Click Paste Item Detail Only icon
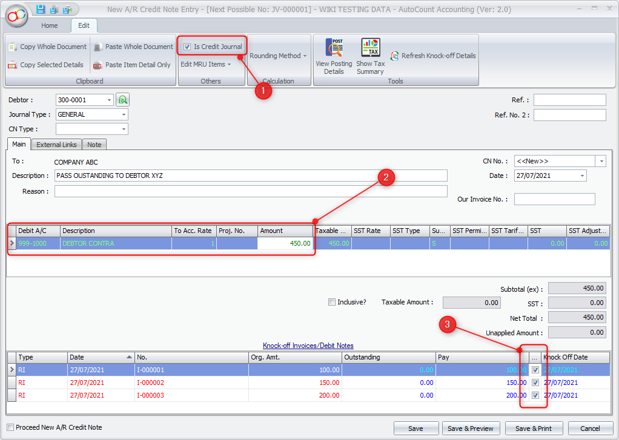 (98, 65)
